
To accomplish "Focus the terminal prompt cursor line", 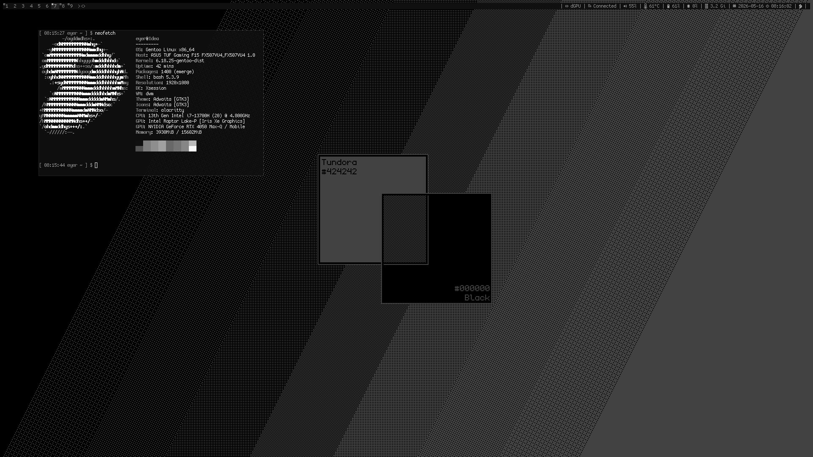I will tap(151, 165).
